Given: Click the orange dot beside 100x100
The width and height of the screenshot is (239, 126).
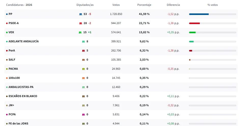Looking at the screenshot, I should click(x=7, y=78).
